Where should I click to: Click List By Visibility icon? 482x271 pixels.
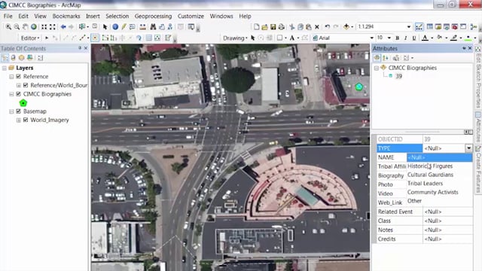(x=22, y=58)
